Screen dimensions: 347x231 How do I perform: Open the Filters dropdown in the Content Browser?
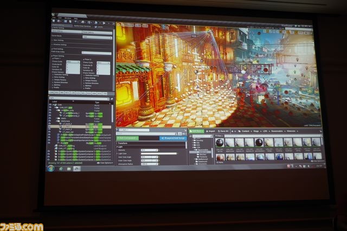220,136
